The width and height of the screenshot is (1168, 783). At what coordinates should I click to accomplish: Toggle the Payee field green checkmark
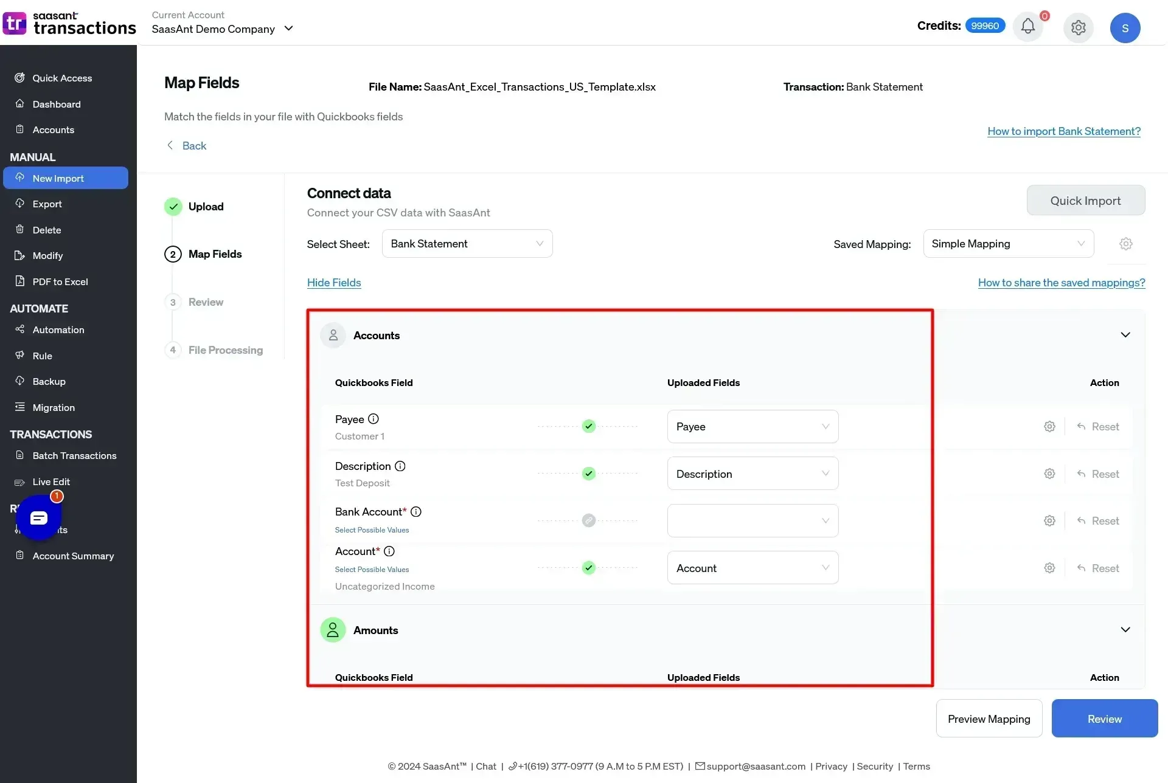(x=588, y=426)
